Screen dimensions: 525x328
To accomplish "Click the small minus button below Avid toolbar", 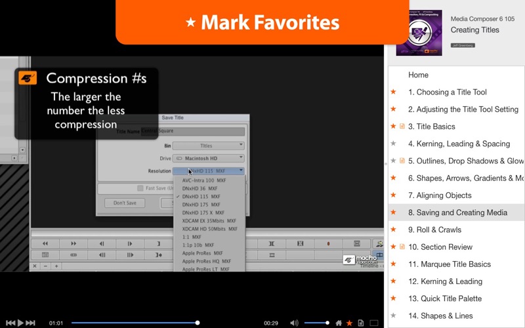I will pos(45,266).
